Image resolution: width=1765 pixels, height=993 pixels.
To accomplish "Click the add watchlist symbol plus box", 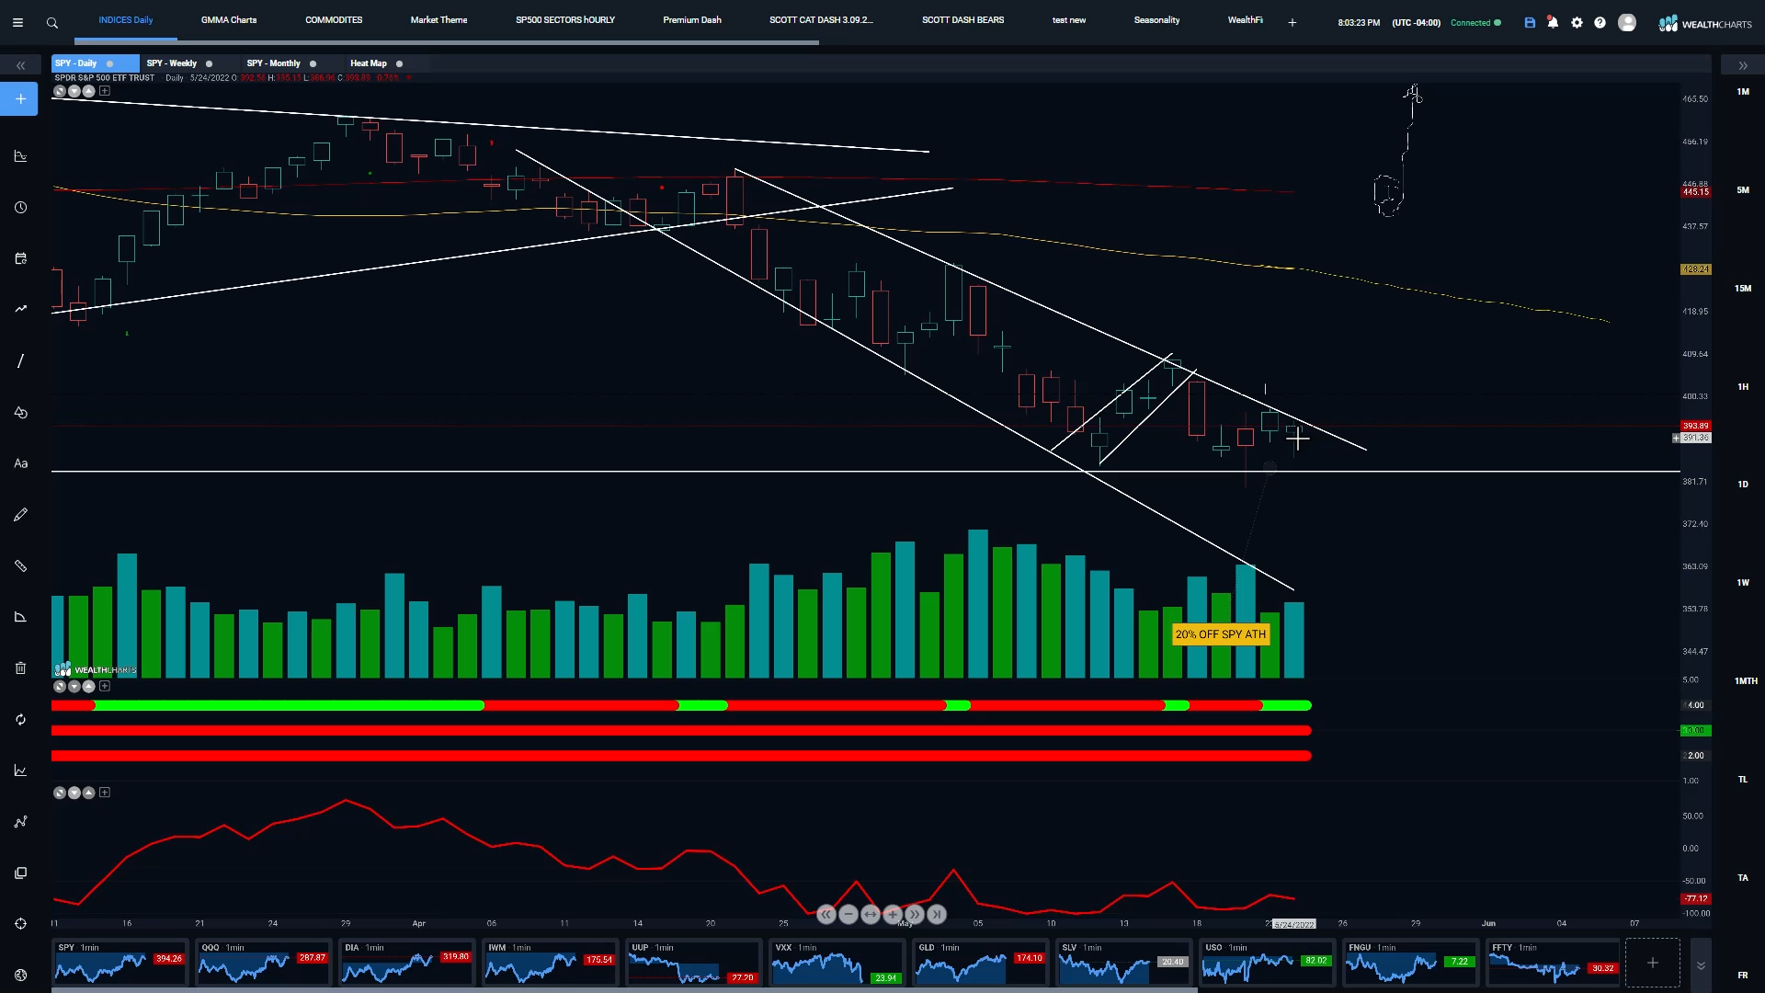I will click(x=1652, y=963).
